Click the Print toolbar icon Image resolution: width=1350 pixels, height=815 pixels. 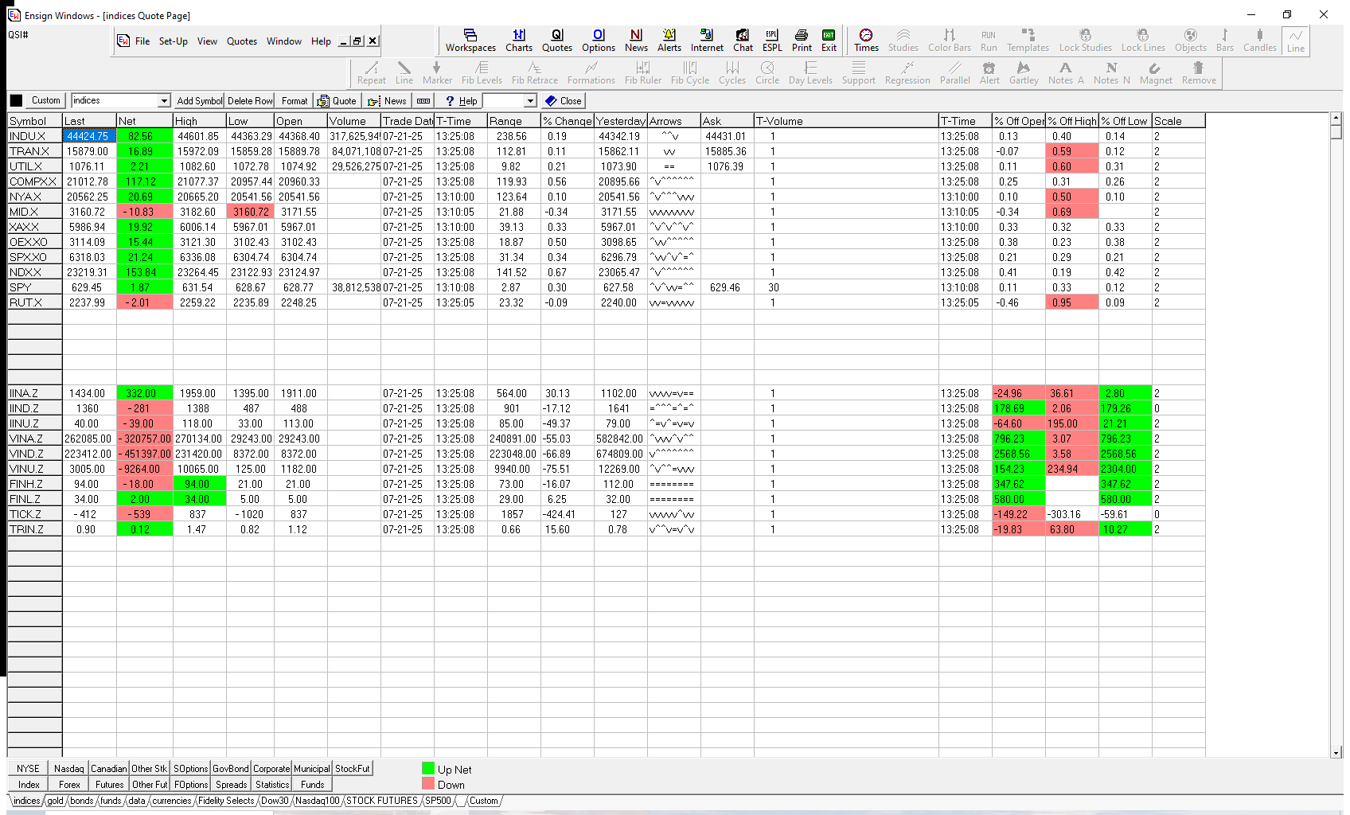(x=802, y=41)
